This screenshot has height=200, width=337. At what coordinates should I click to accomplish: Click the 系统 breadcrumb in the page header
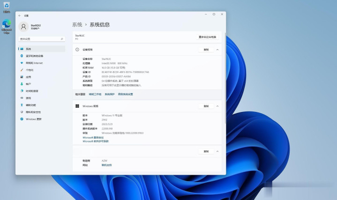[77, 25]
